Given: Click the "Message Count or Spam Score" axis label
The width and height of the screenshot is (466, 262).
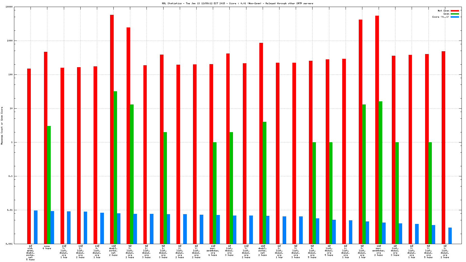Looking at the screenshot, I should tap(2, 125).
